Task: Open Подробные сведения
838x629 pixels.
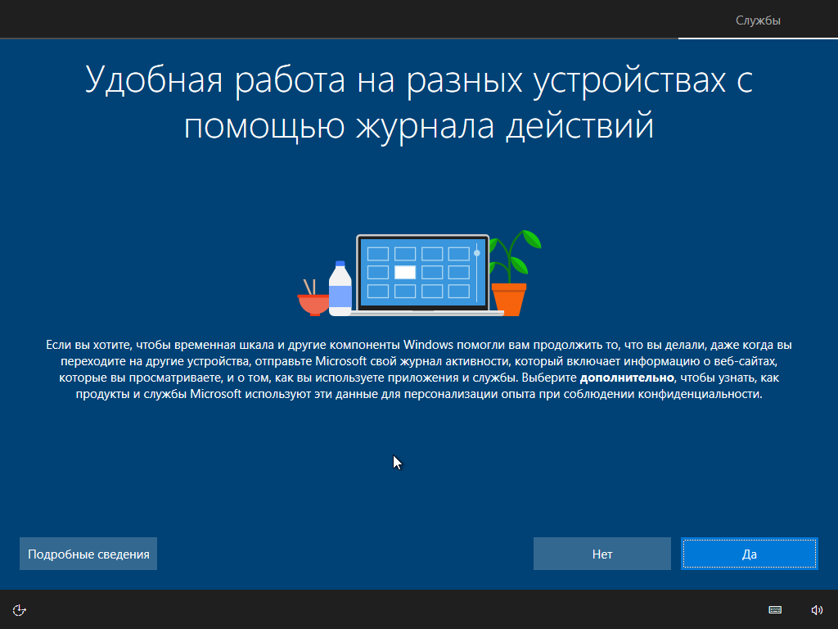Action: coord(88,554)
